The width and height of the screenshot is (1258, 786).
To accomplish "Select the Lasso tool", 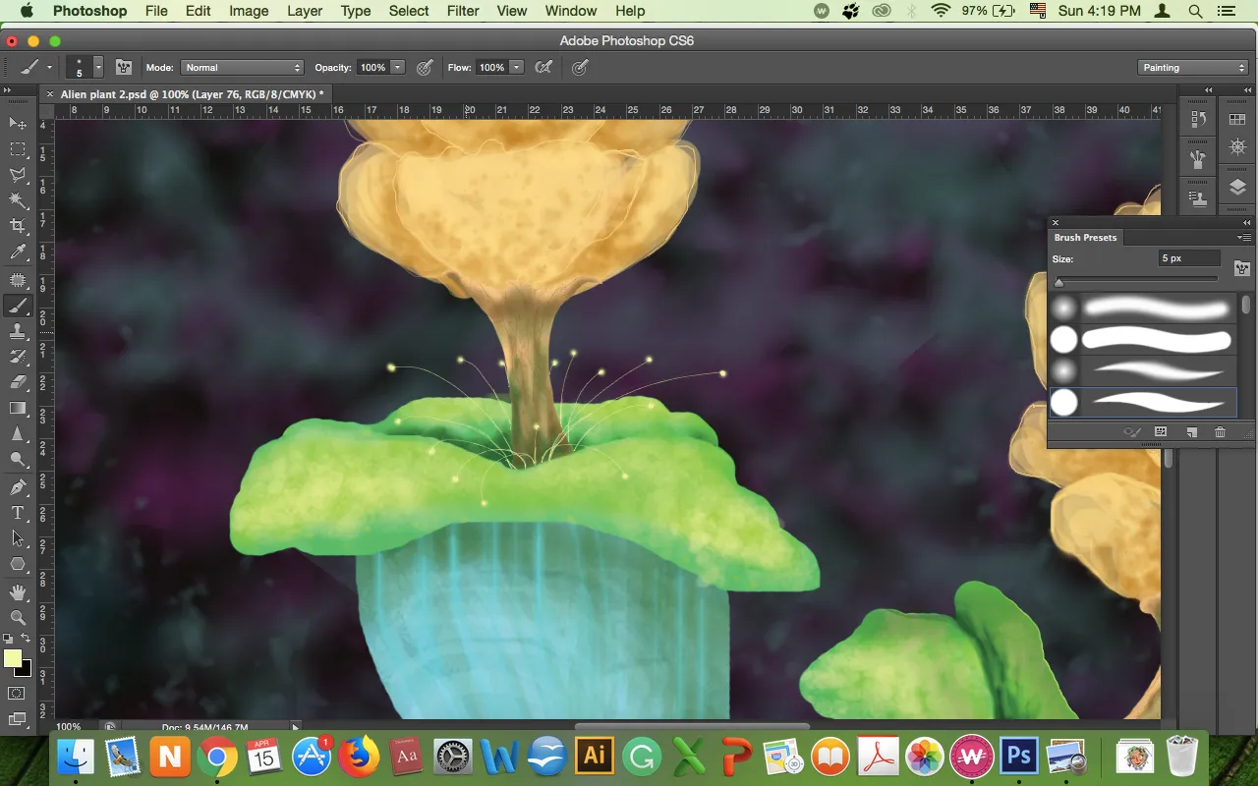I will point(18,175).
